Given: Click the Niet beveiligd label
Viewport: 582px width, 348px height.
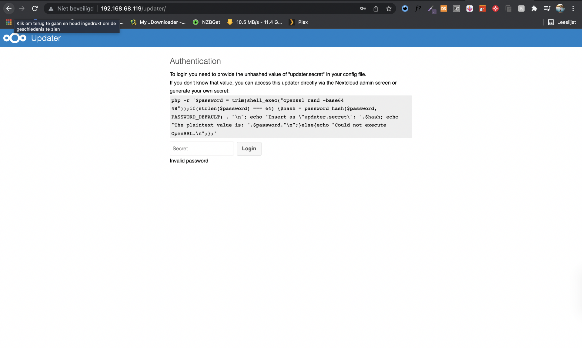Looking at the screenshot, I should [x=75, y=8].
